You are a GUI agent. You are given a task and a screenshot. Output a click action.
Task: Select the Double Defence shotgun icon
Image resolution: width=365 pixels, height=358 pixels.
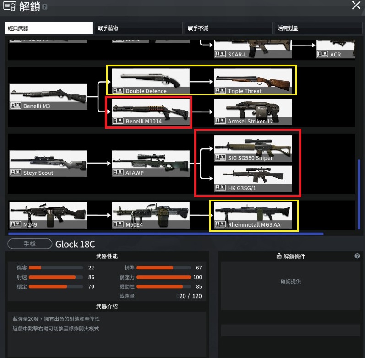[x=151, y=82]
